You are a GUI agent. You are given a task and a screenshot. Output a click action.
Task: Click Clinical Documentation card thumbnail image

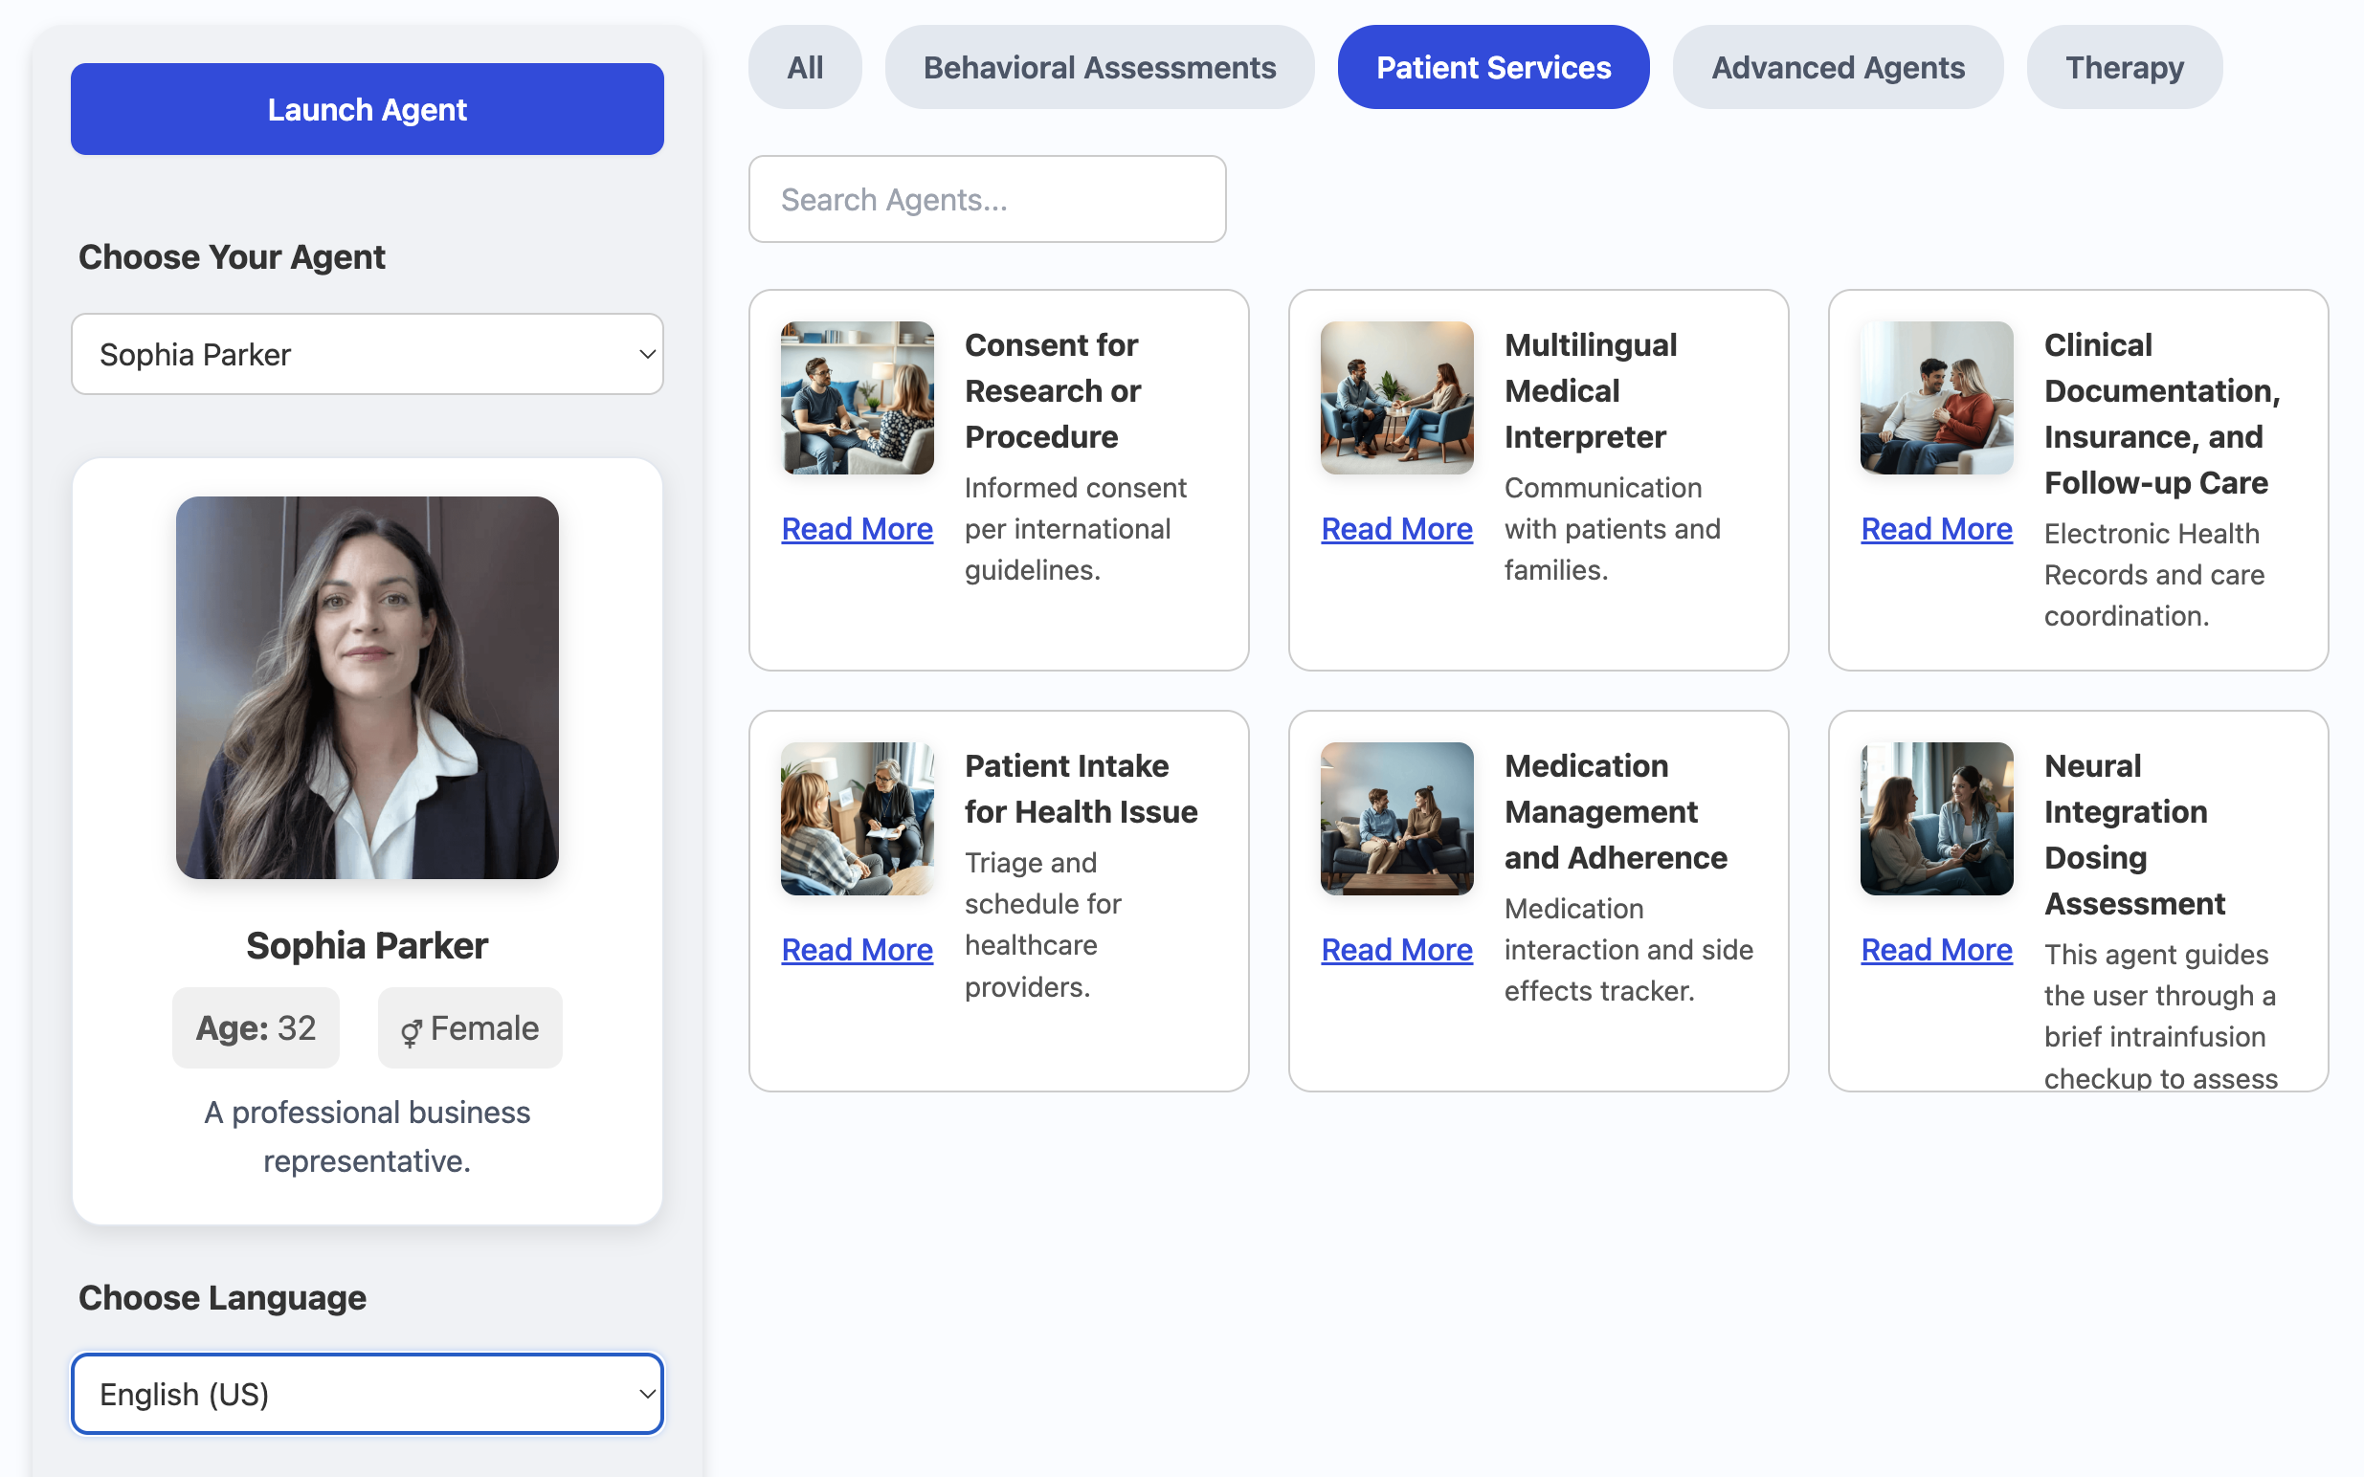pos(1935,398)
